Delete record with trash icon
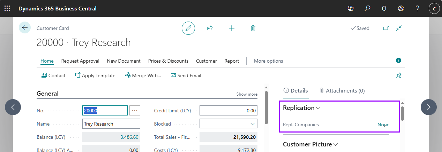This screenshot has height=152, width=442. point(253,28)
